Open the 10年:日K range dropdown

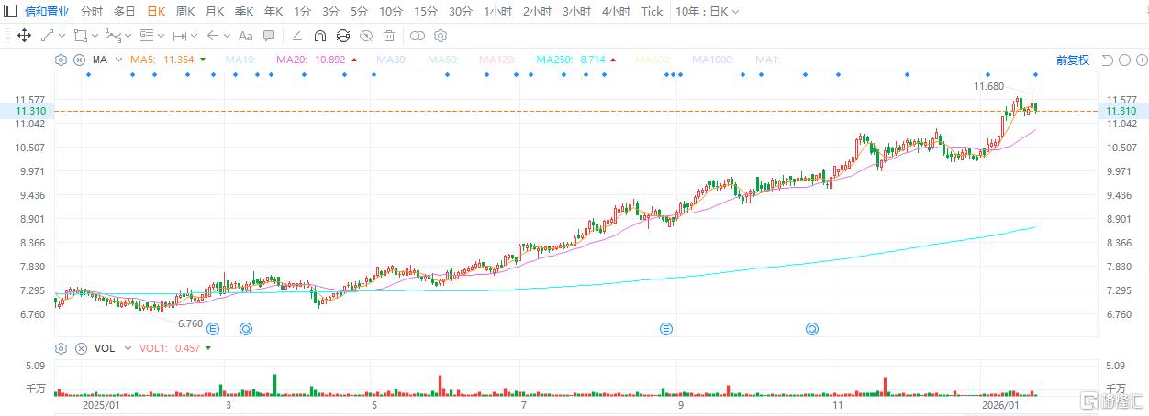(x=707, y=12)
